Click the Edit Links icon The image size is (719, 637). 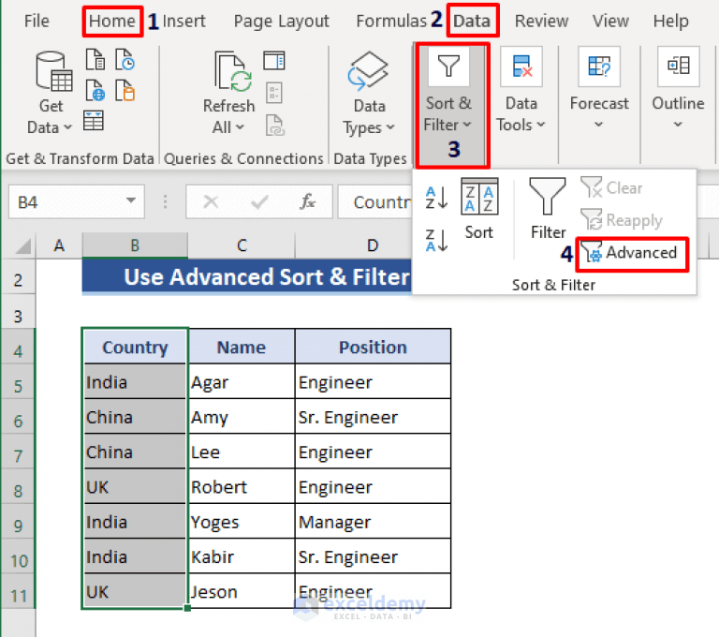pos(275,125)
